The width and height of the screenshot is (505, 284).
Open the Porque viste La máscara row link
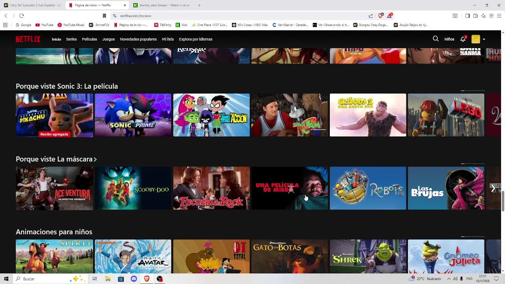pos(54,159)
